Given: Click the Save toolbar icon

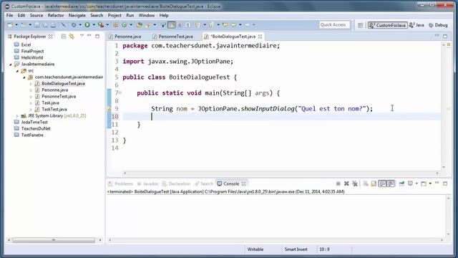Looking at the screenshot, I should [x=37, y=25].
